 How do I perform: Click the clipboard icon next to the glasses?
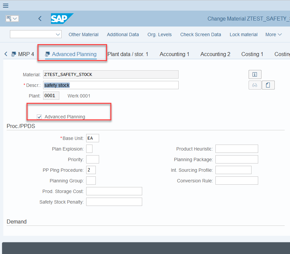(268, 85)
